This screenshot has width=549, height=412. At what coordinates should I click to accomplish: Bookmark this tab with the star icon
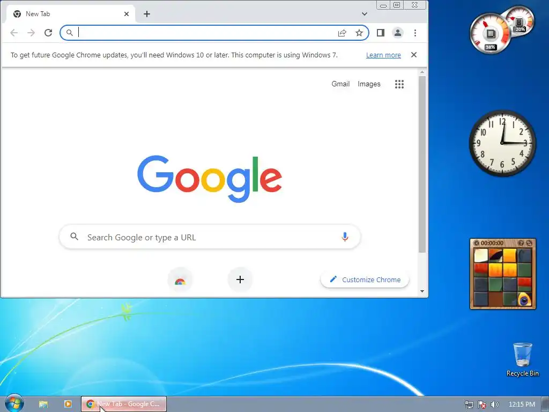coord(359,33)
